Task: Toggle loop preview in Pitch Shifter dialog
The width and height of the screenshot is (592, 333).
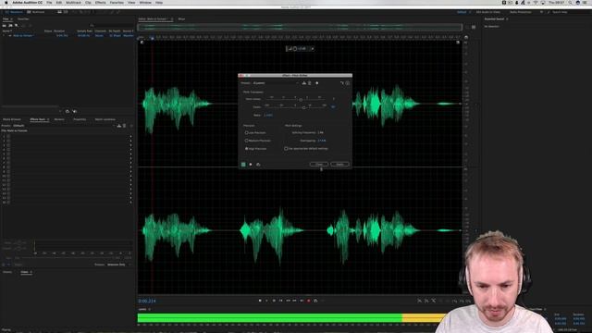Action: 258,165
